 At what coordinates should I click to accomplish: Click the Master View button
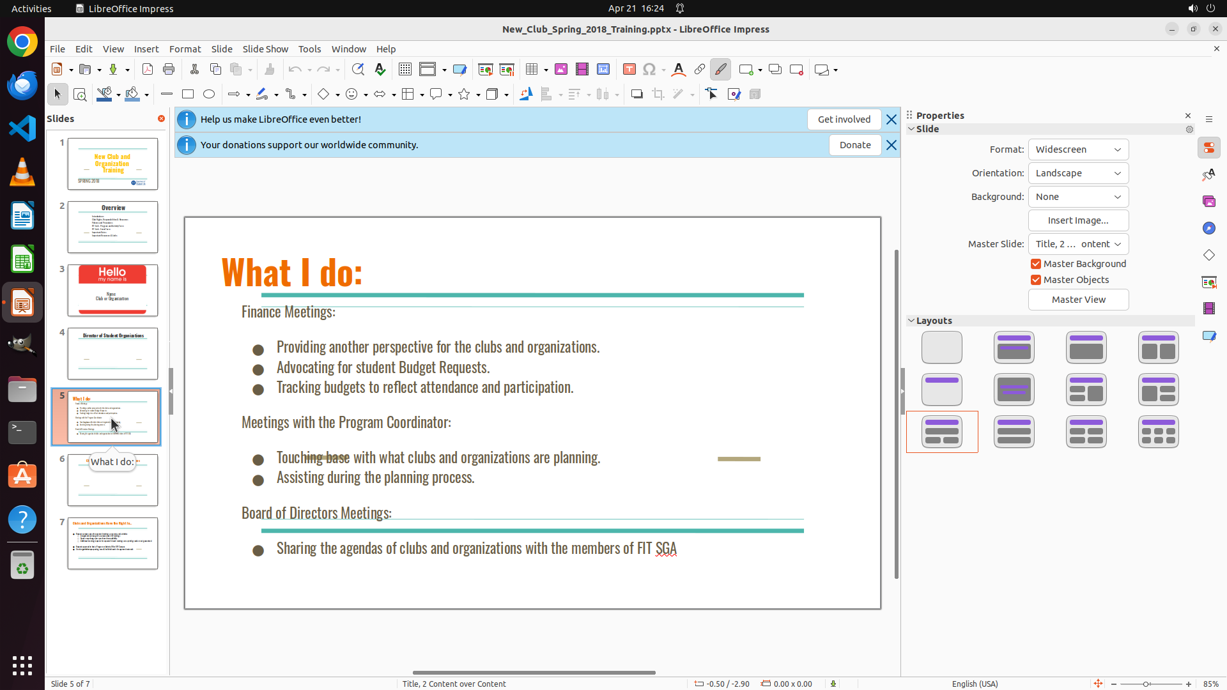pos(1078,300)
